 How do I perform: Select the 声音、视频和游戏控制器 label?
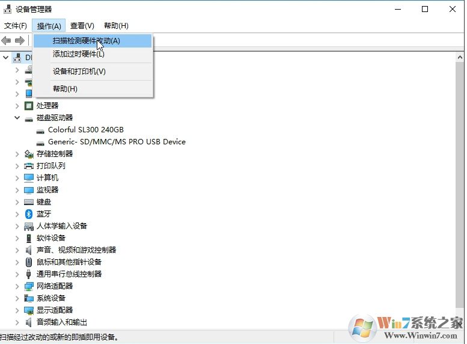76,250
